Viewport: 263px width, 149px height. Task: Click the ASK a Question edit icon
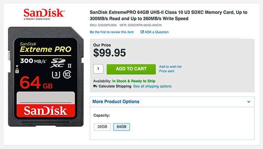pos(142,32)
